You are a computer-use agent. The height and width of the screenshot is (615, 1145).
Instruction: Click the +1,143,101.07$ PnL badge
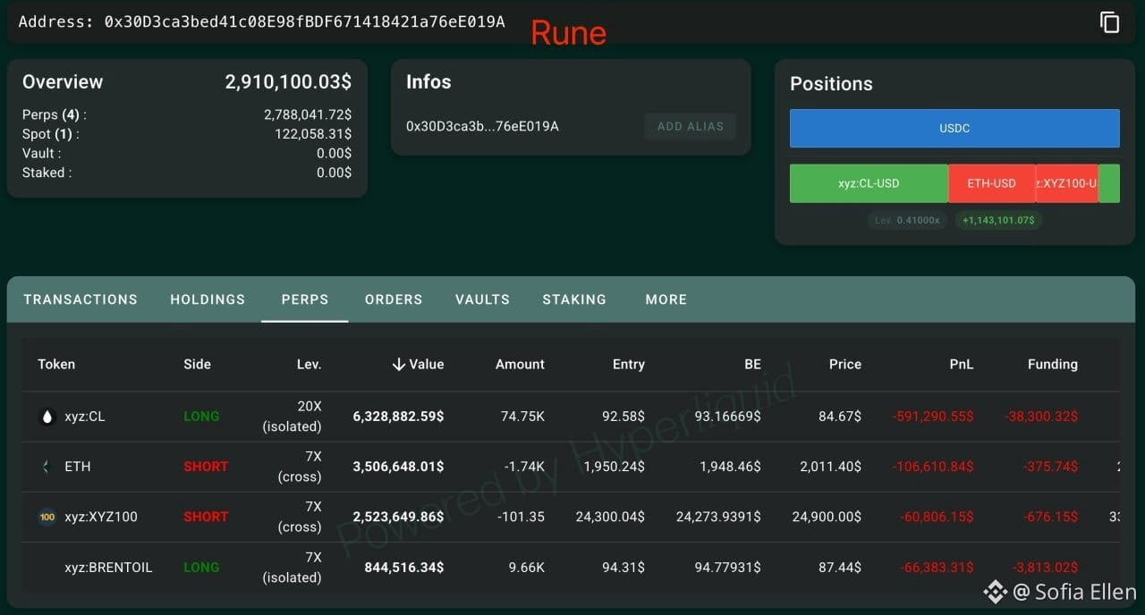[x=998, y=220]
